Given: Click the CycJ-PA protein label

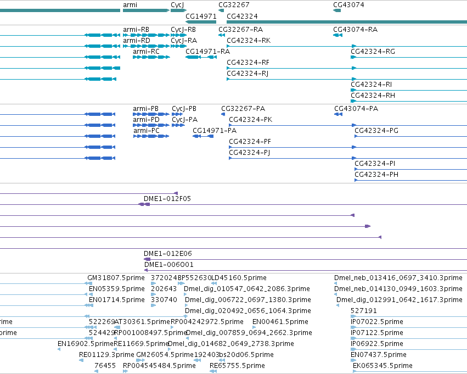Looking at the screenshot, I should point(184,120).
